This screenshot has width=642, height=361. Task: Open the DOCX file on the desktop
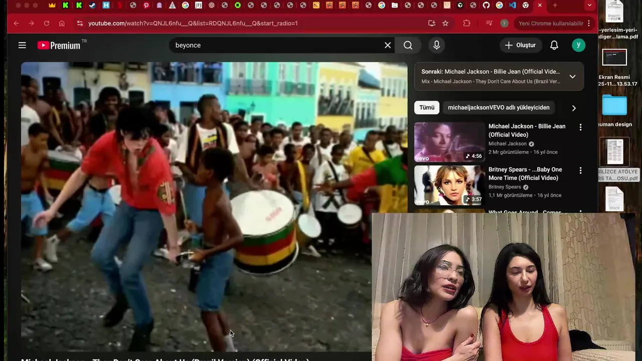(x=614, y=199)
